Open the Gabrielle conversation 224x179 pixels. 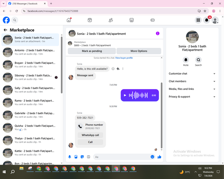pyautogui.click(x=30, y=115)
